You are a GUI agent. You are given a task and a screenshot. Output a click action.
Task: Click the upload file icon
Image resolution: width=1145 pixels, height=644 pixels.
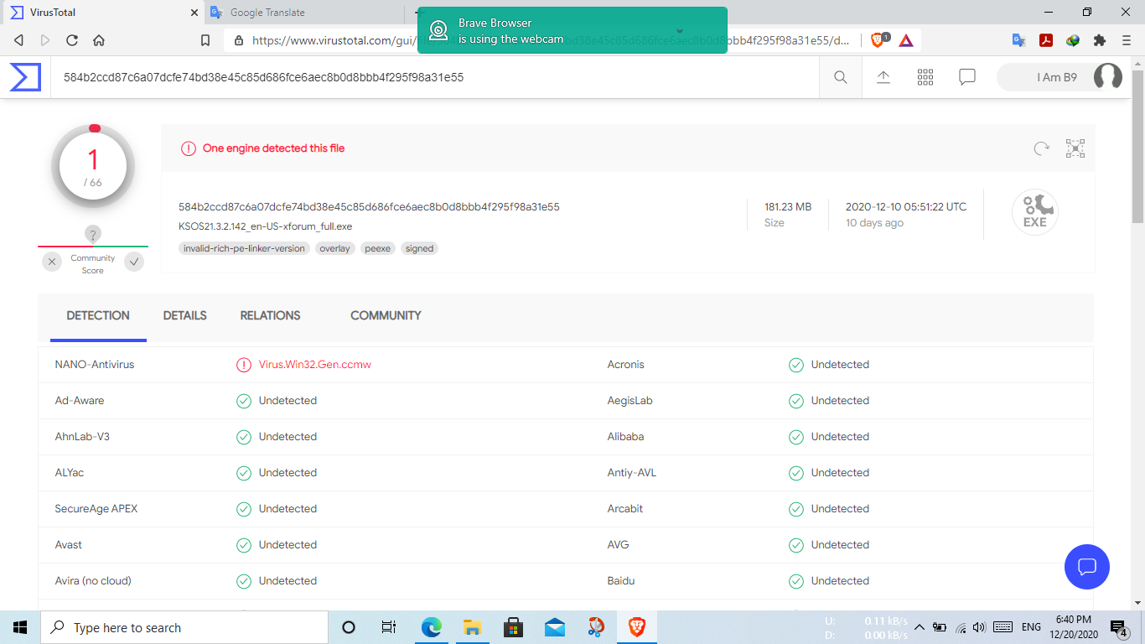883,77
